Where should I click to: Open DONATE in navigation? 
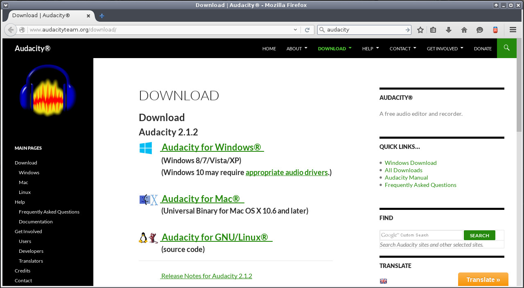click(483, 48)
